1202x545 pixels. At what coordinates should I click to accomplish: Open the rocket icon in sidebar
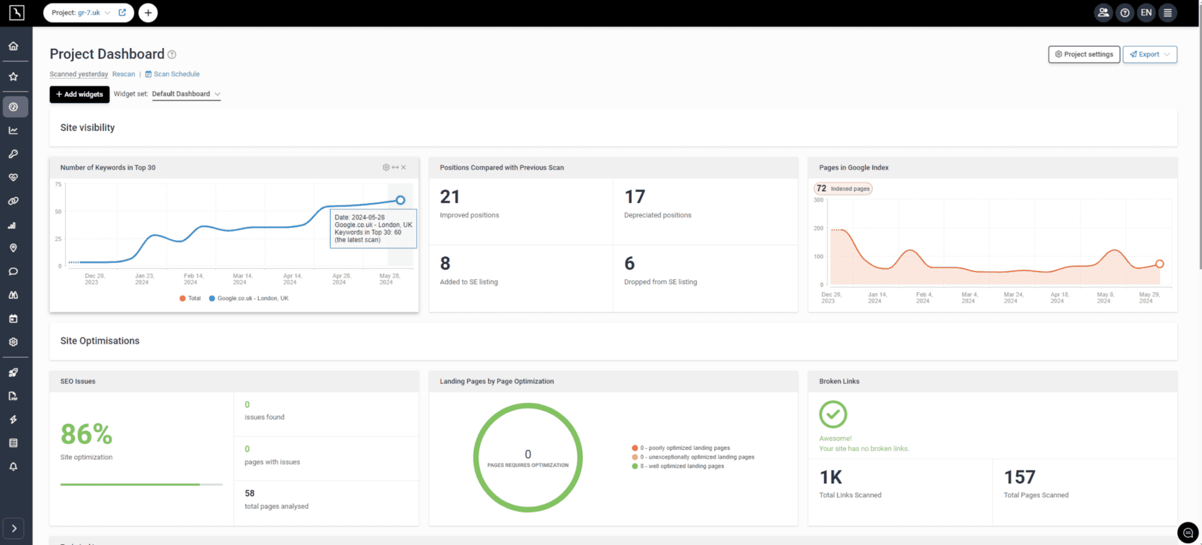click(x=13, y=373)
